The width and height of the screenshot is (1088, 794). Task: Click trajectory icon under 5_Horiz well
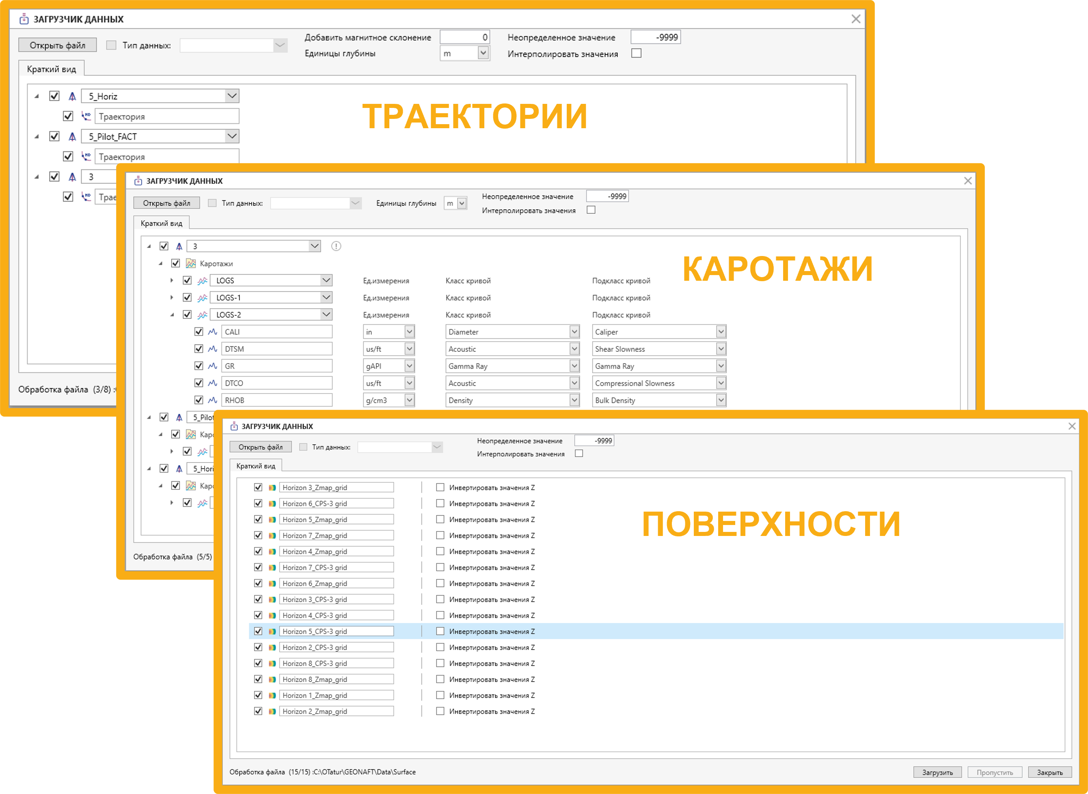coord(86,116)
